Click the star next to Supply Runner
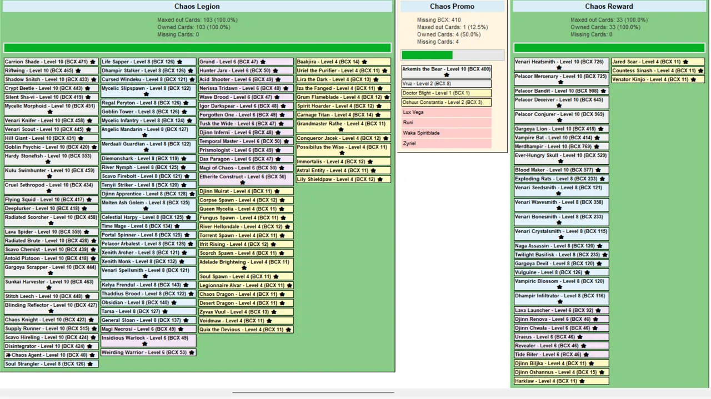The image size is (711, 399). point(94,329)
